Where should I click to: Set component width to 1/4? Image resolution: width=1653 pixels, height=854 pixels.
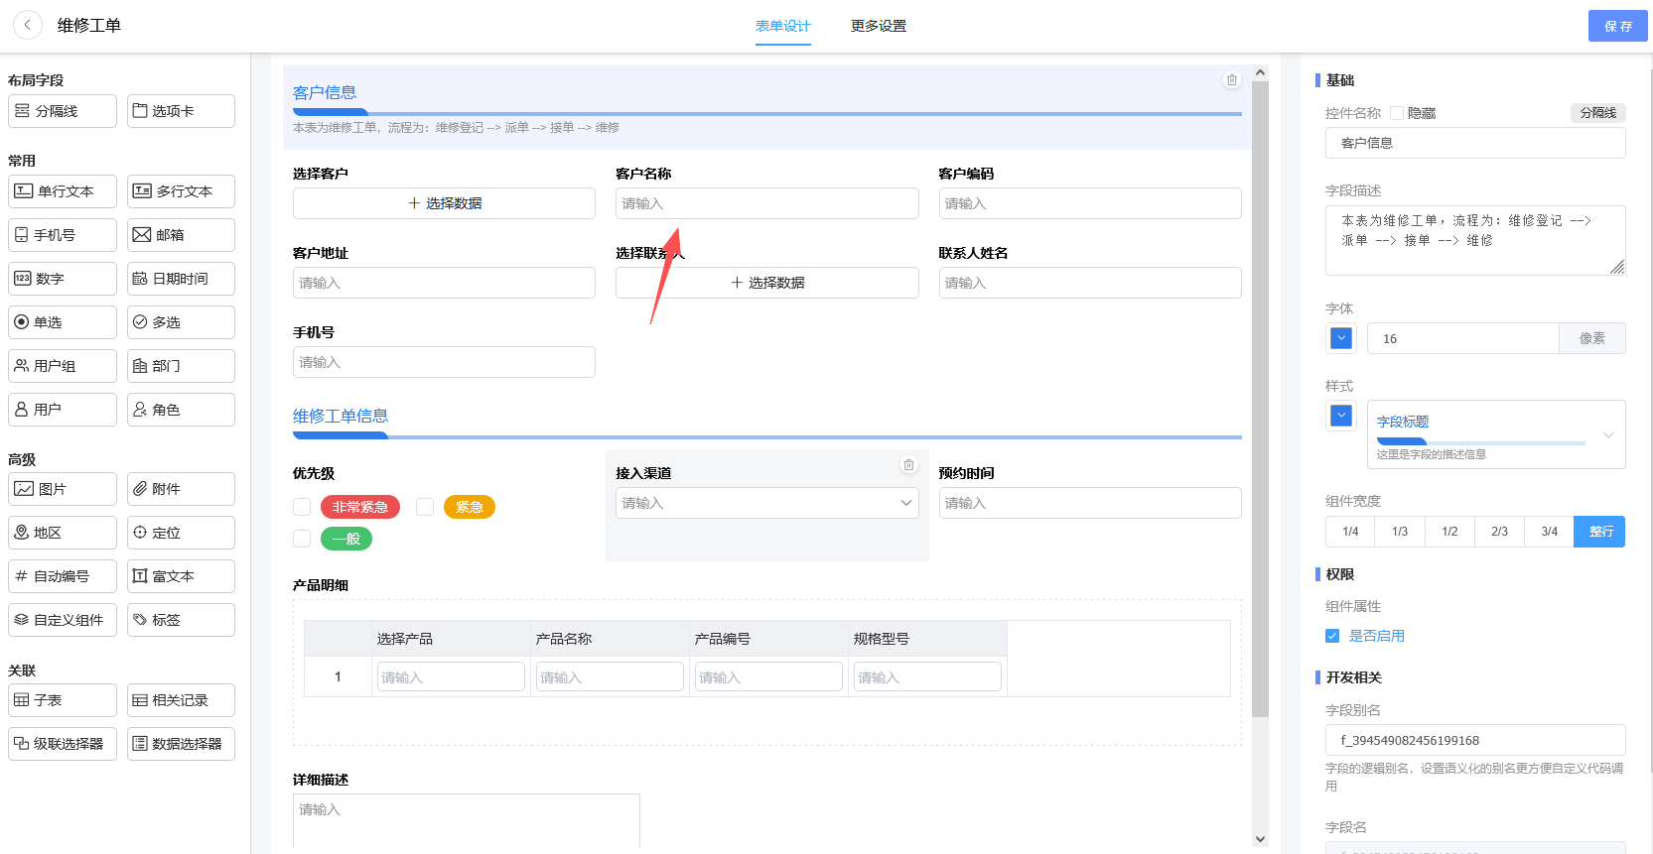click(x=1350, y=532)
